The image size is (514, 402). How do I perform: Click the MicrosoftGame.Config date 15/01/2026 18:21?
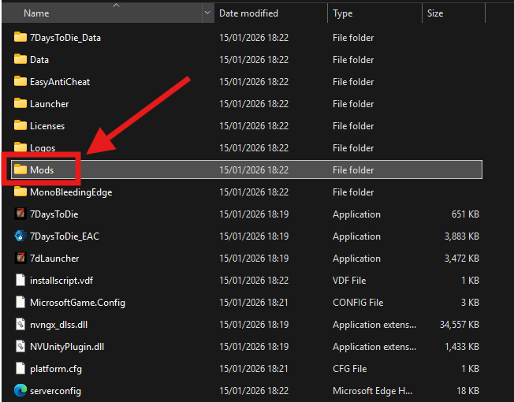pos(254,303)
